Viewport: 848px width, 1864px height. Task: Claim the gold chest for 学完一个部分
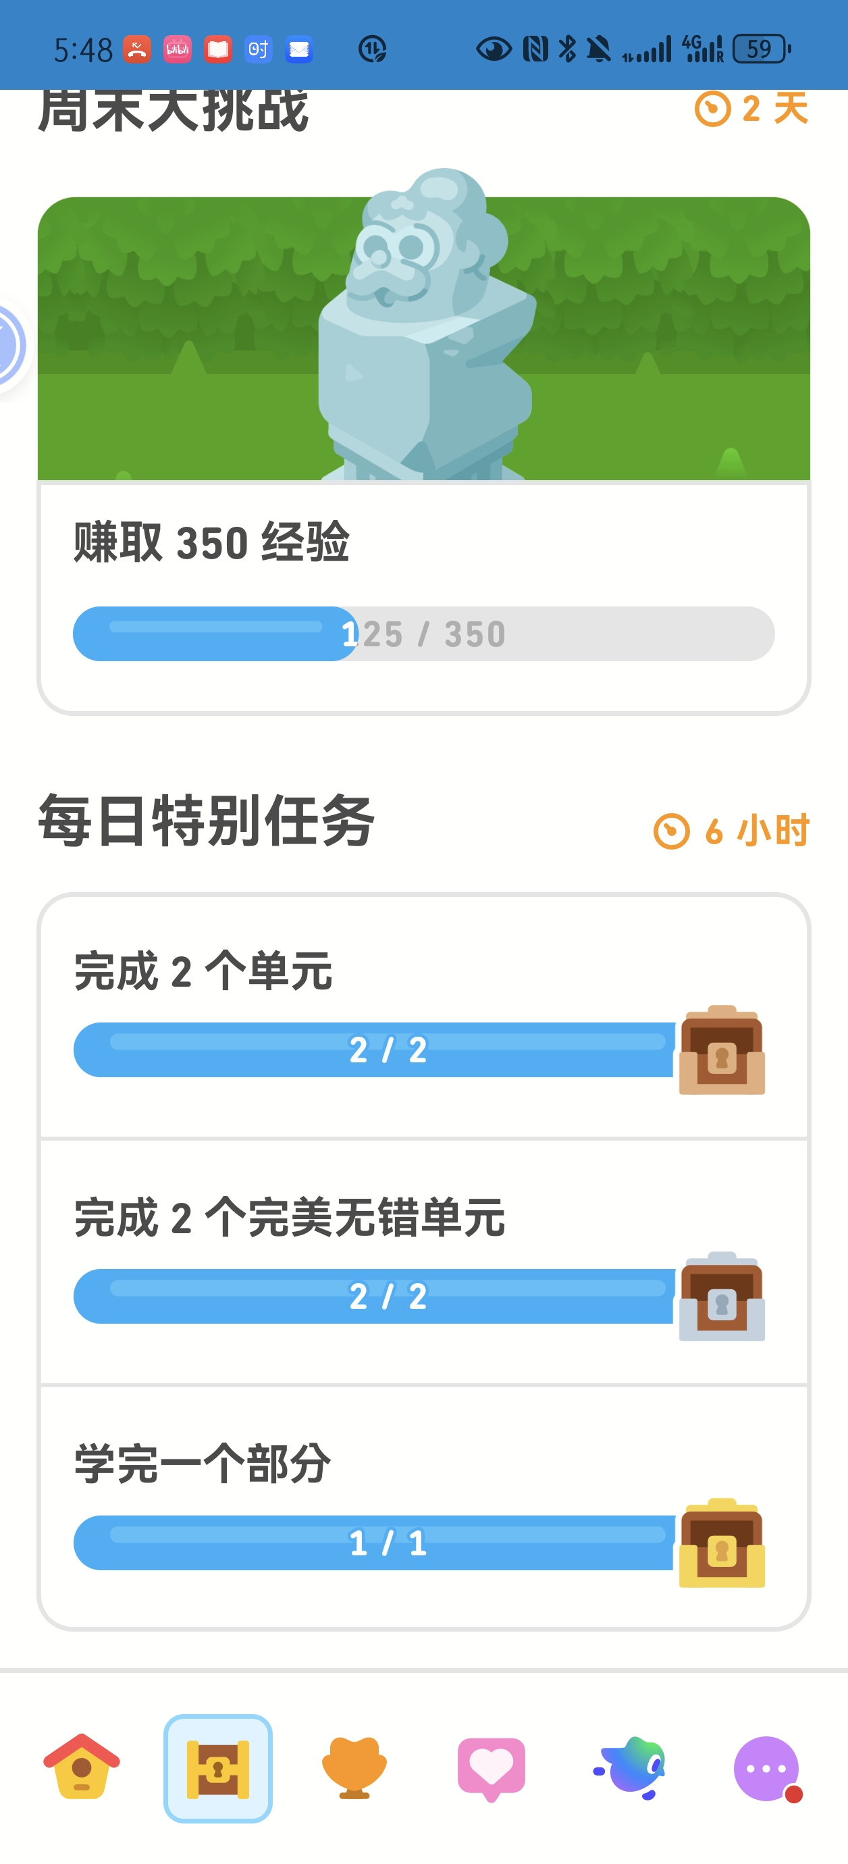point(721,1543)
